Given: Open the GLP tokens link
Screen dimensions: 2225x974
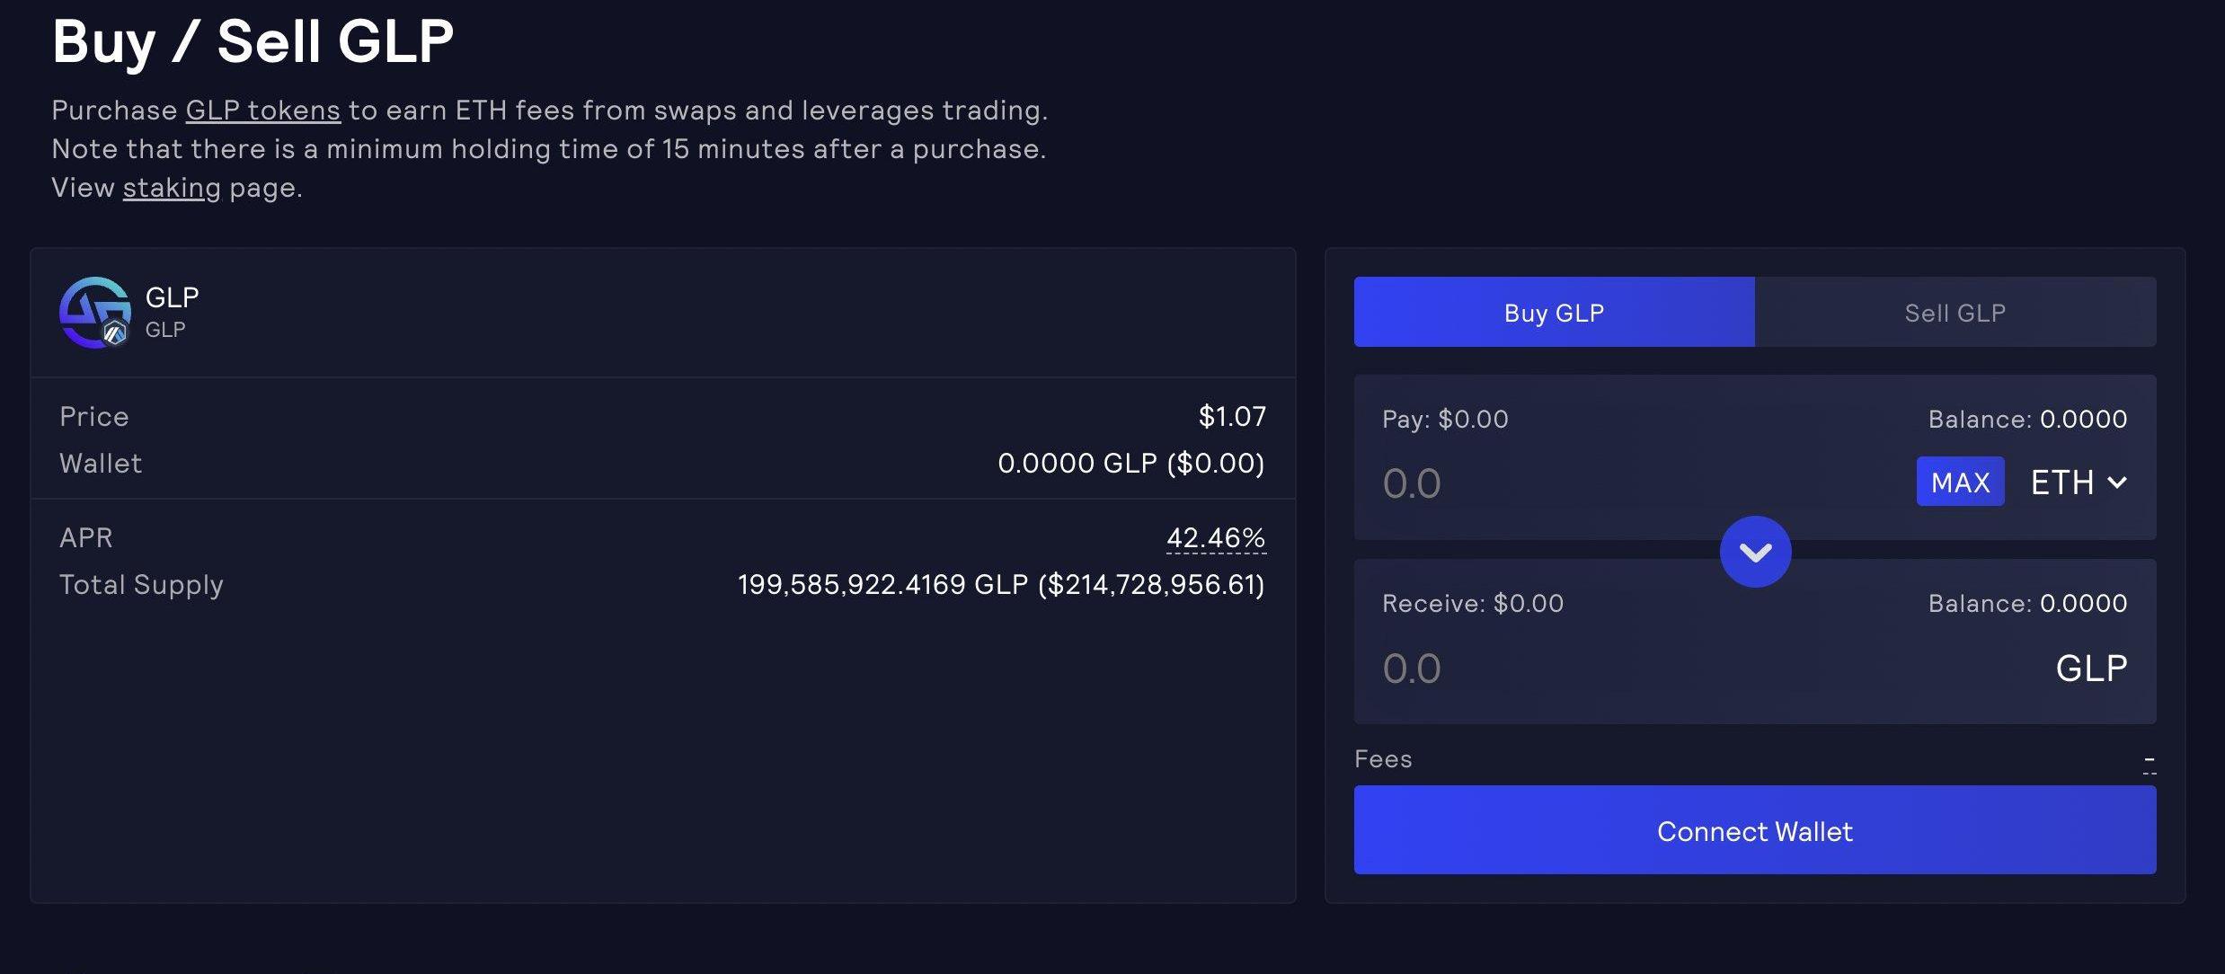Looking at the screenshot, I should coord(262,111).
